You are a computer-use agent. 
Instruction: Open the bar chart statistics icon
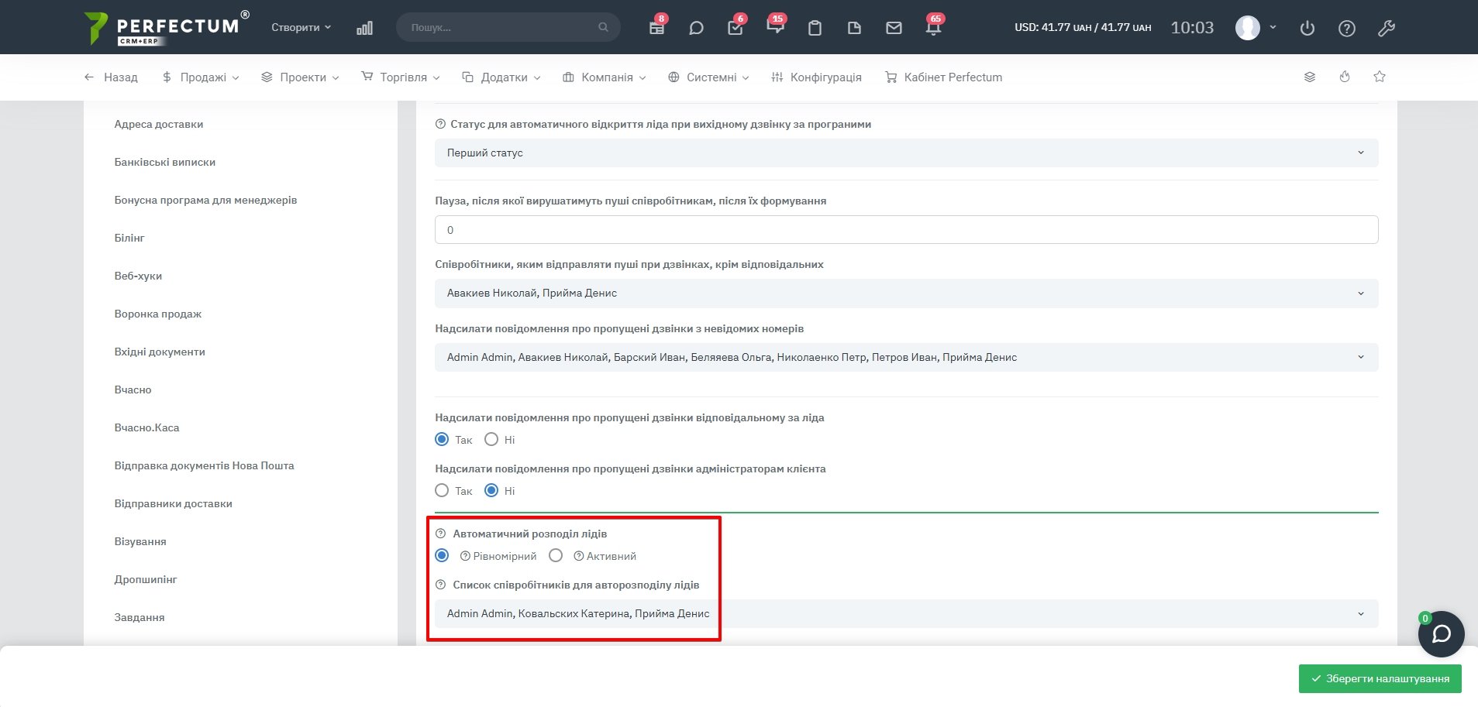364,28
